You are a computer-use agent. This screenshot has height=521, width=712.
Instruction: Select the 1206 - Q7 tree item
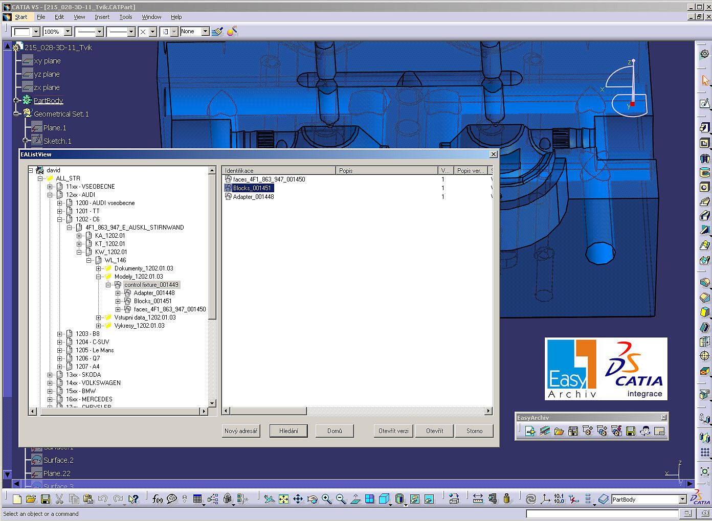click(87, 358)
